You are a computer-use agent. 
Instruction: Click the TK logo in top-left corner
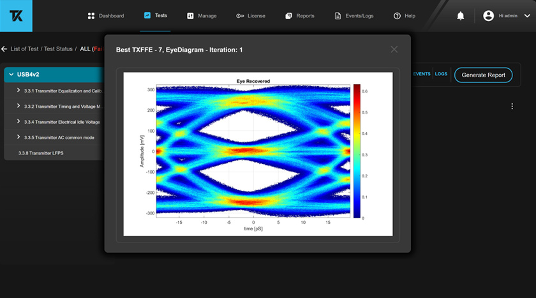[16, 16]
